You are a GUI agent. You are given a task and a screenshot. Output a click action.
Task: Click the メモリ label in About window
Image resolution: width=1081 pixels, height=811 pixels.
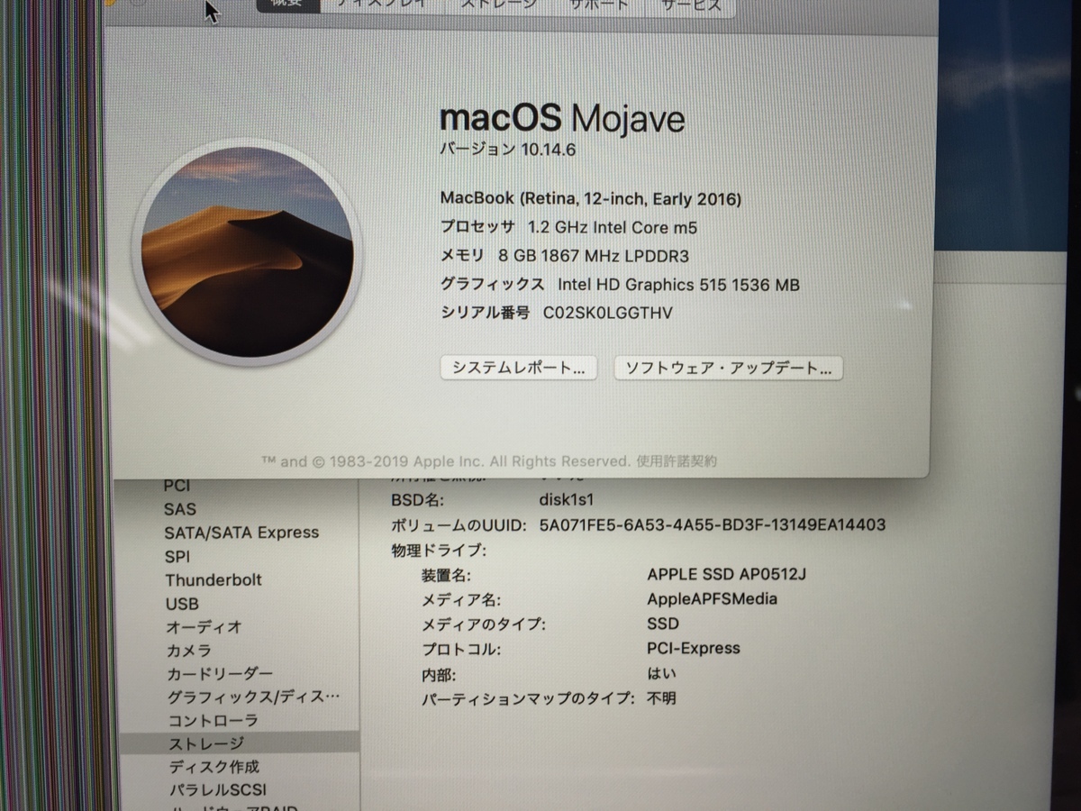(x=462, y=256)
